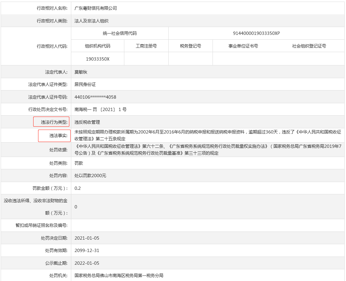Click the violation facts text starting 未按照规定期限
This screenshot has width=346, height=281.
pos(208,135)
